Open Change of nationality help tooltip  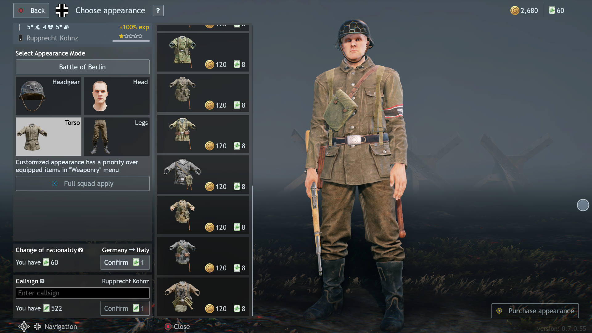pyautogui.click(x=80, y=250)
